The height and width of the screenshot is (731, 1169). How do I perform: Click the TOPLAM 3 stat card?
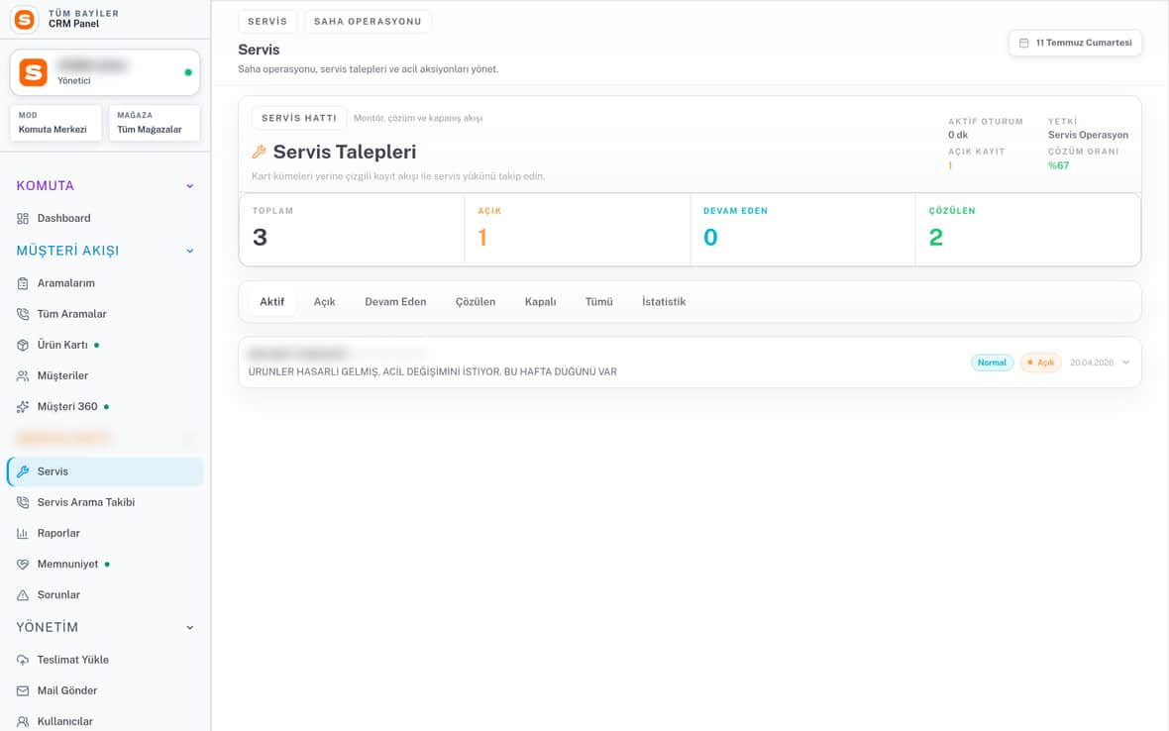(x=352, y=230)
